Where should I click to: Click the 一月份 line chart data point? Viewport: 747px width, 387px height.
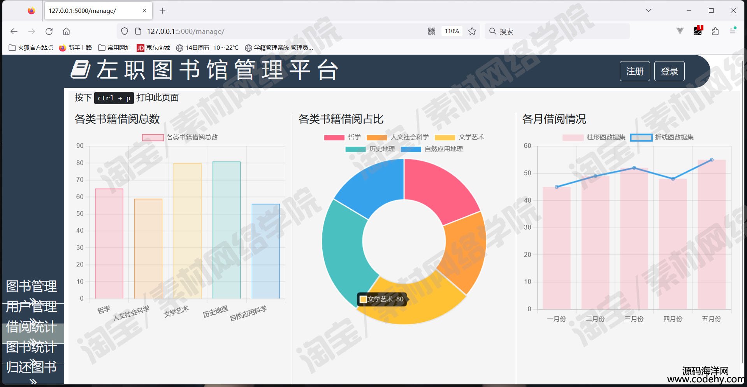[557, 187]
